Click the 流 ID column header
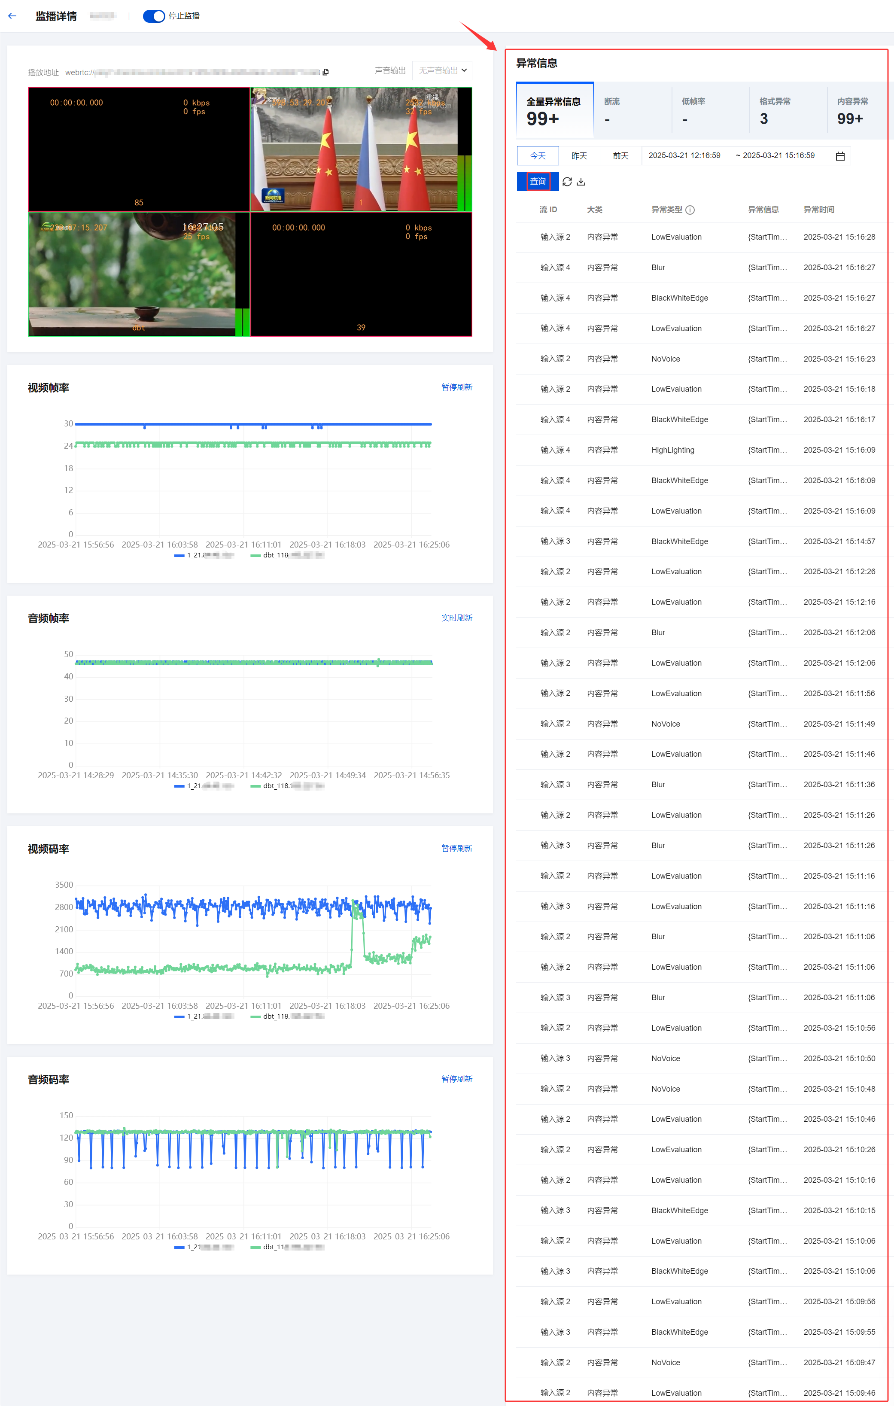The height and width of the screenshot is (1406, 894). pyautogui.click(x=548, y=210)
